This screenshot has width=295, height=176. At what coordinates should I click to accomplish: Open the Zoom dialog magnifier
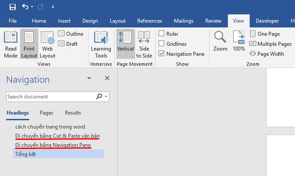pos(220,41)
